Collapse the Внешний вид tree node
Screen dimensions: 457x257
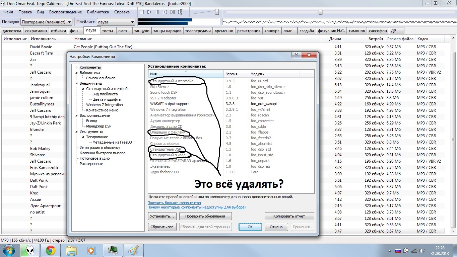[77, 83]
